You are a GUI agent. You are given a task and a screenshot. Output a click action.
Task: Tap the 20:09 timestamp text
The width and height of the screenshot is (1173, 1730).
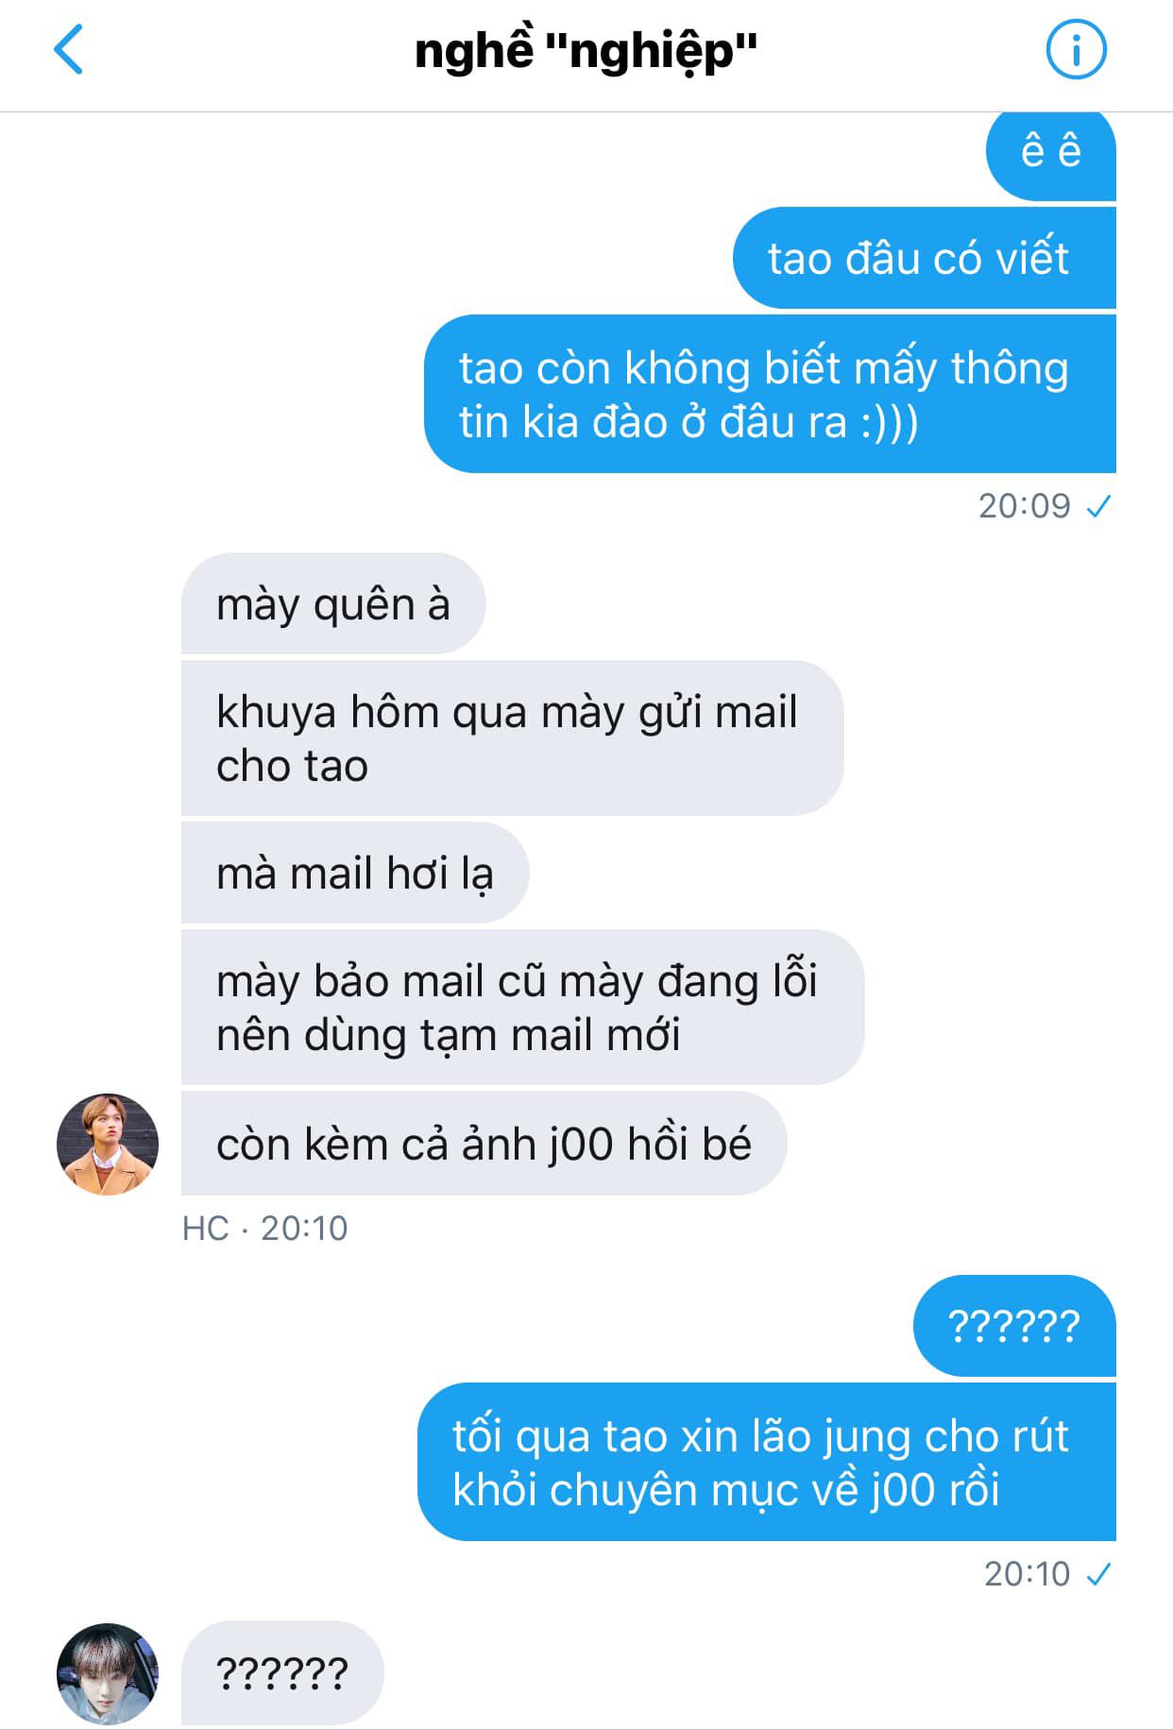pos(1025,506)
